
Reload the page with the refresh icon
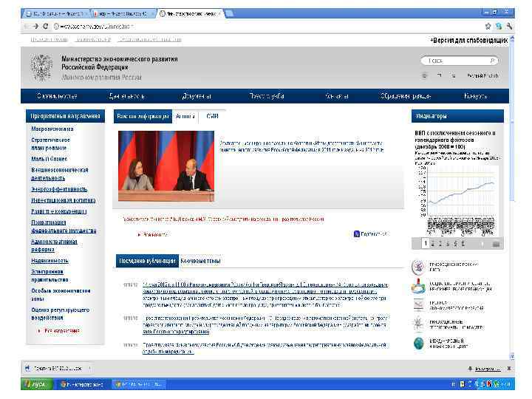coord(46,26)
